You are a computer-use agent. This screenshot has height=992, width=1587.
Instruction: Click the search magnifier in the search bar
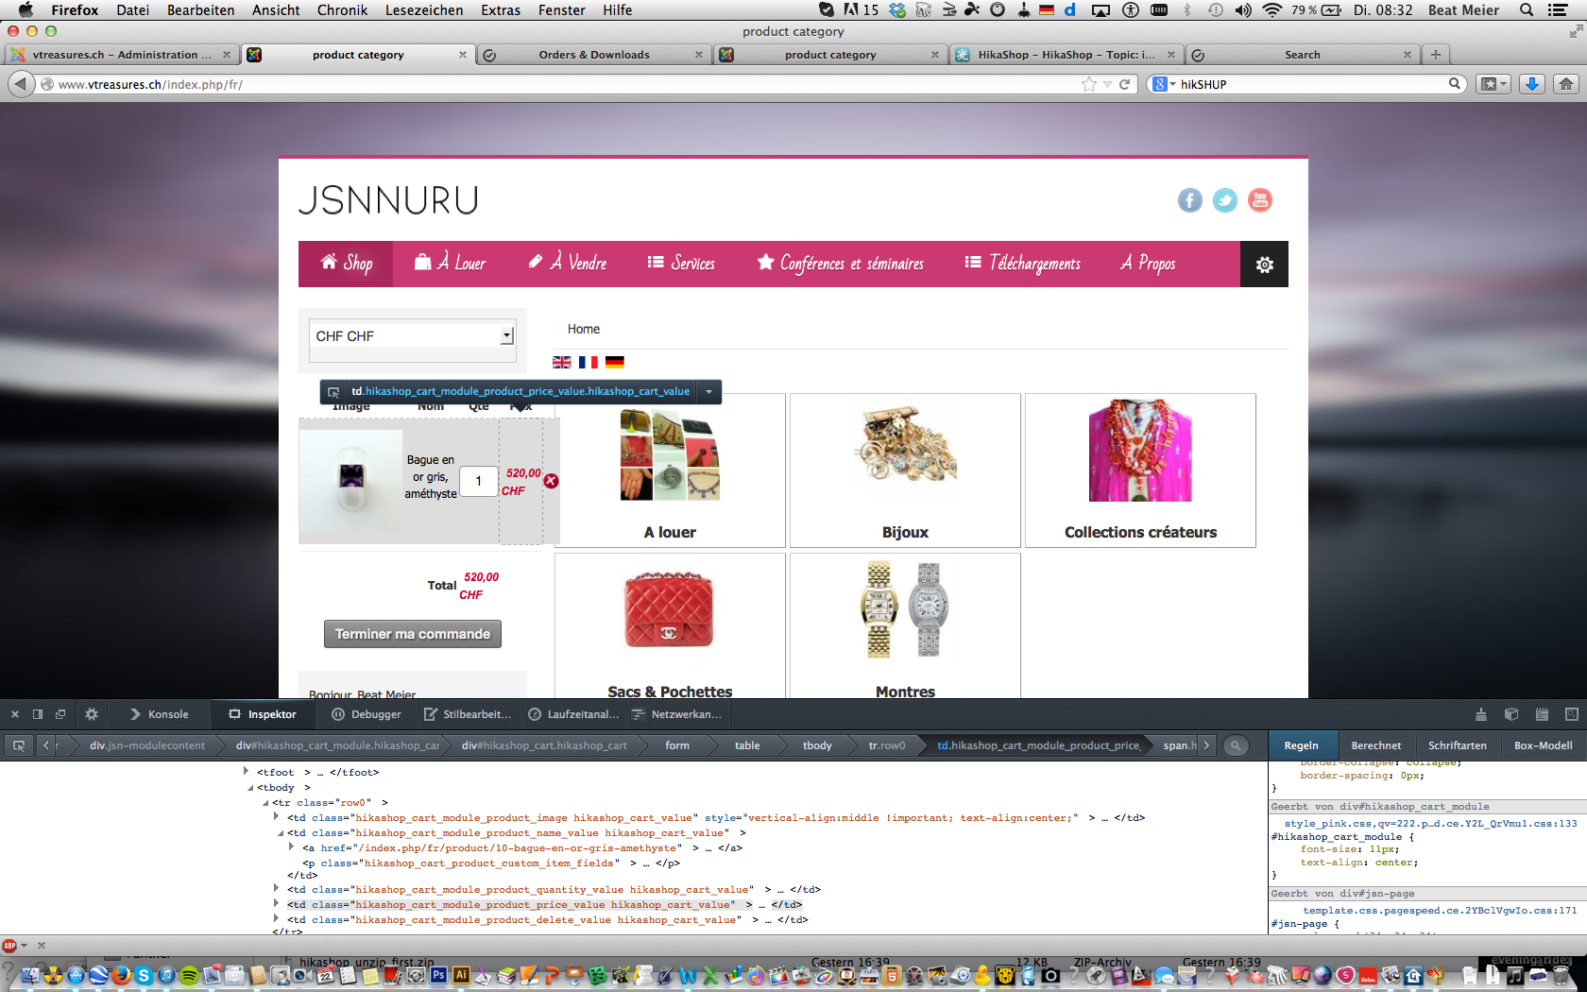(x=1455, y=84)
